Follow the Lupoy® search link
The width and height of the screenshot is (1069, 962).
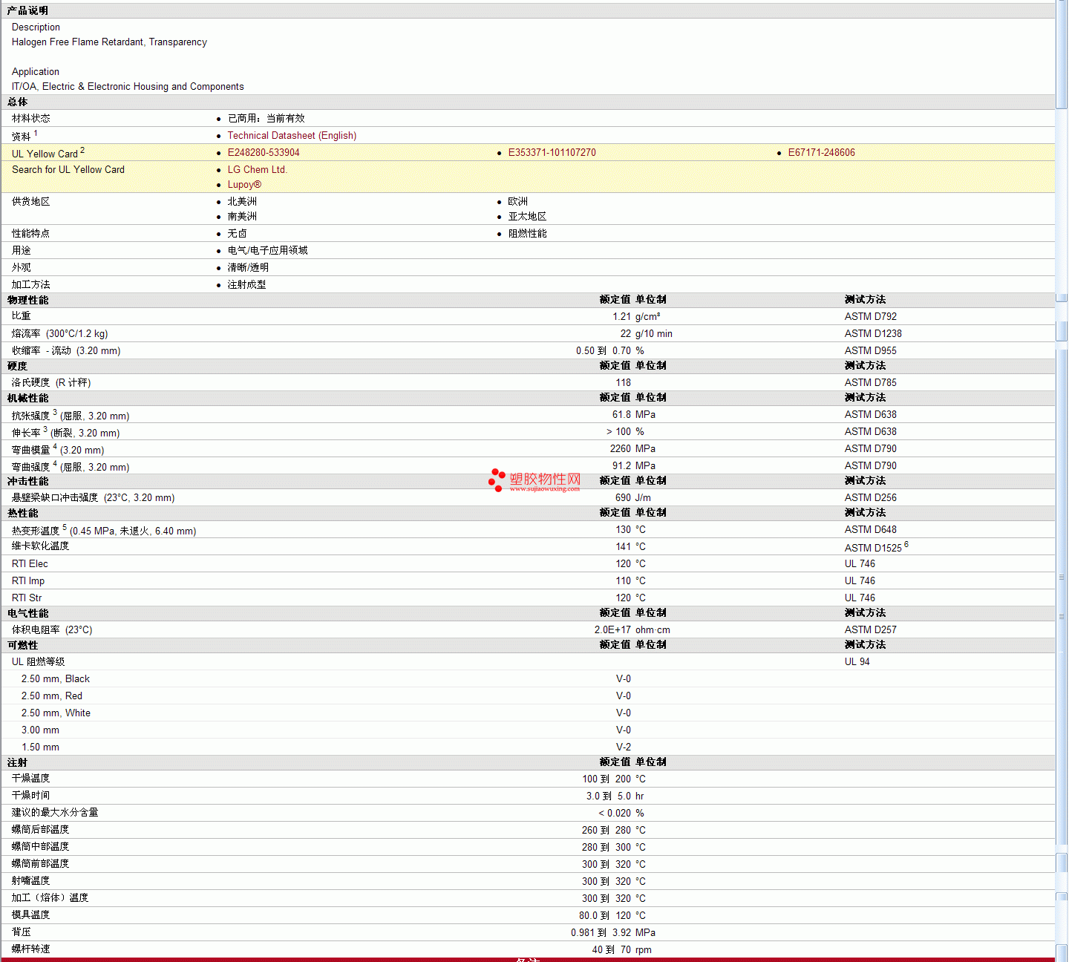click(x=244, y=185)
